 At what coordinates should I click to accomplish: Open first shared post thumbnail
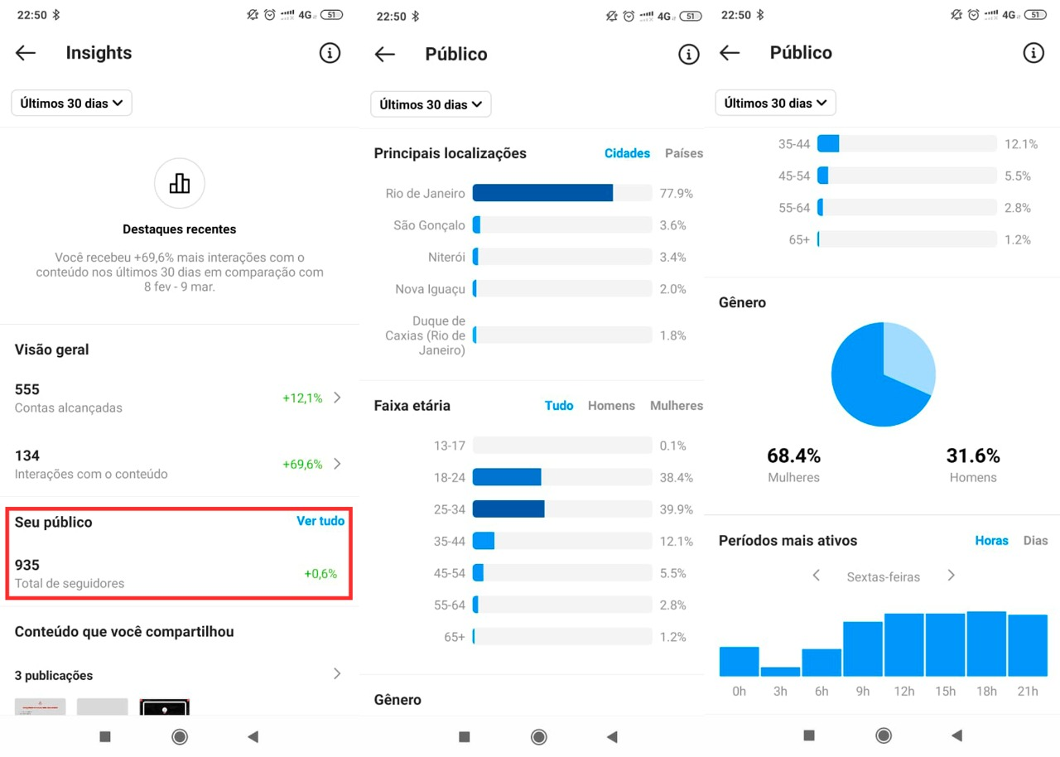(40, 706)
